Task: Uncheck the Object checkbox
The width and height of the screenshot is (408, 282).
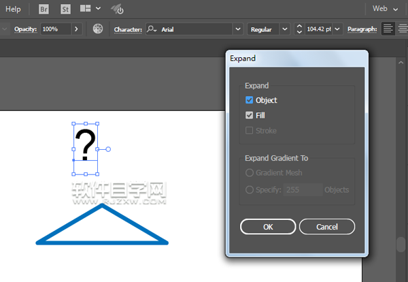Action: pyautogui.click(x=250, y=100)
